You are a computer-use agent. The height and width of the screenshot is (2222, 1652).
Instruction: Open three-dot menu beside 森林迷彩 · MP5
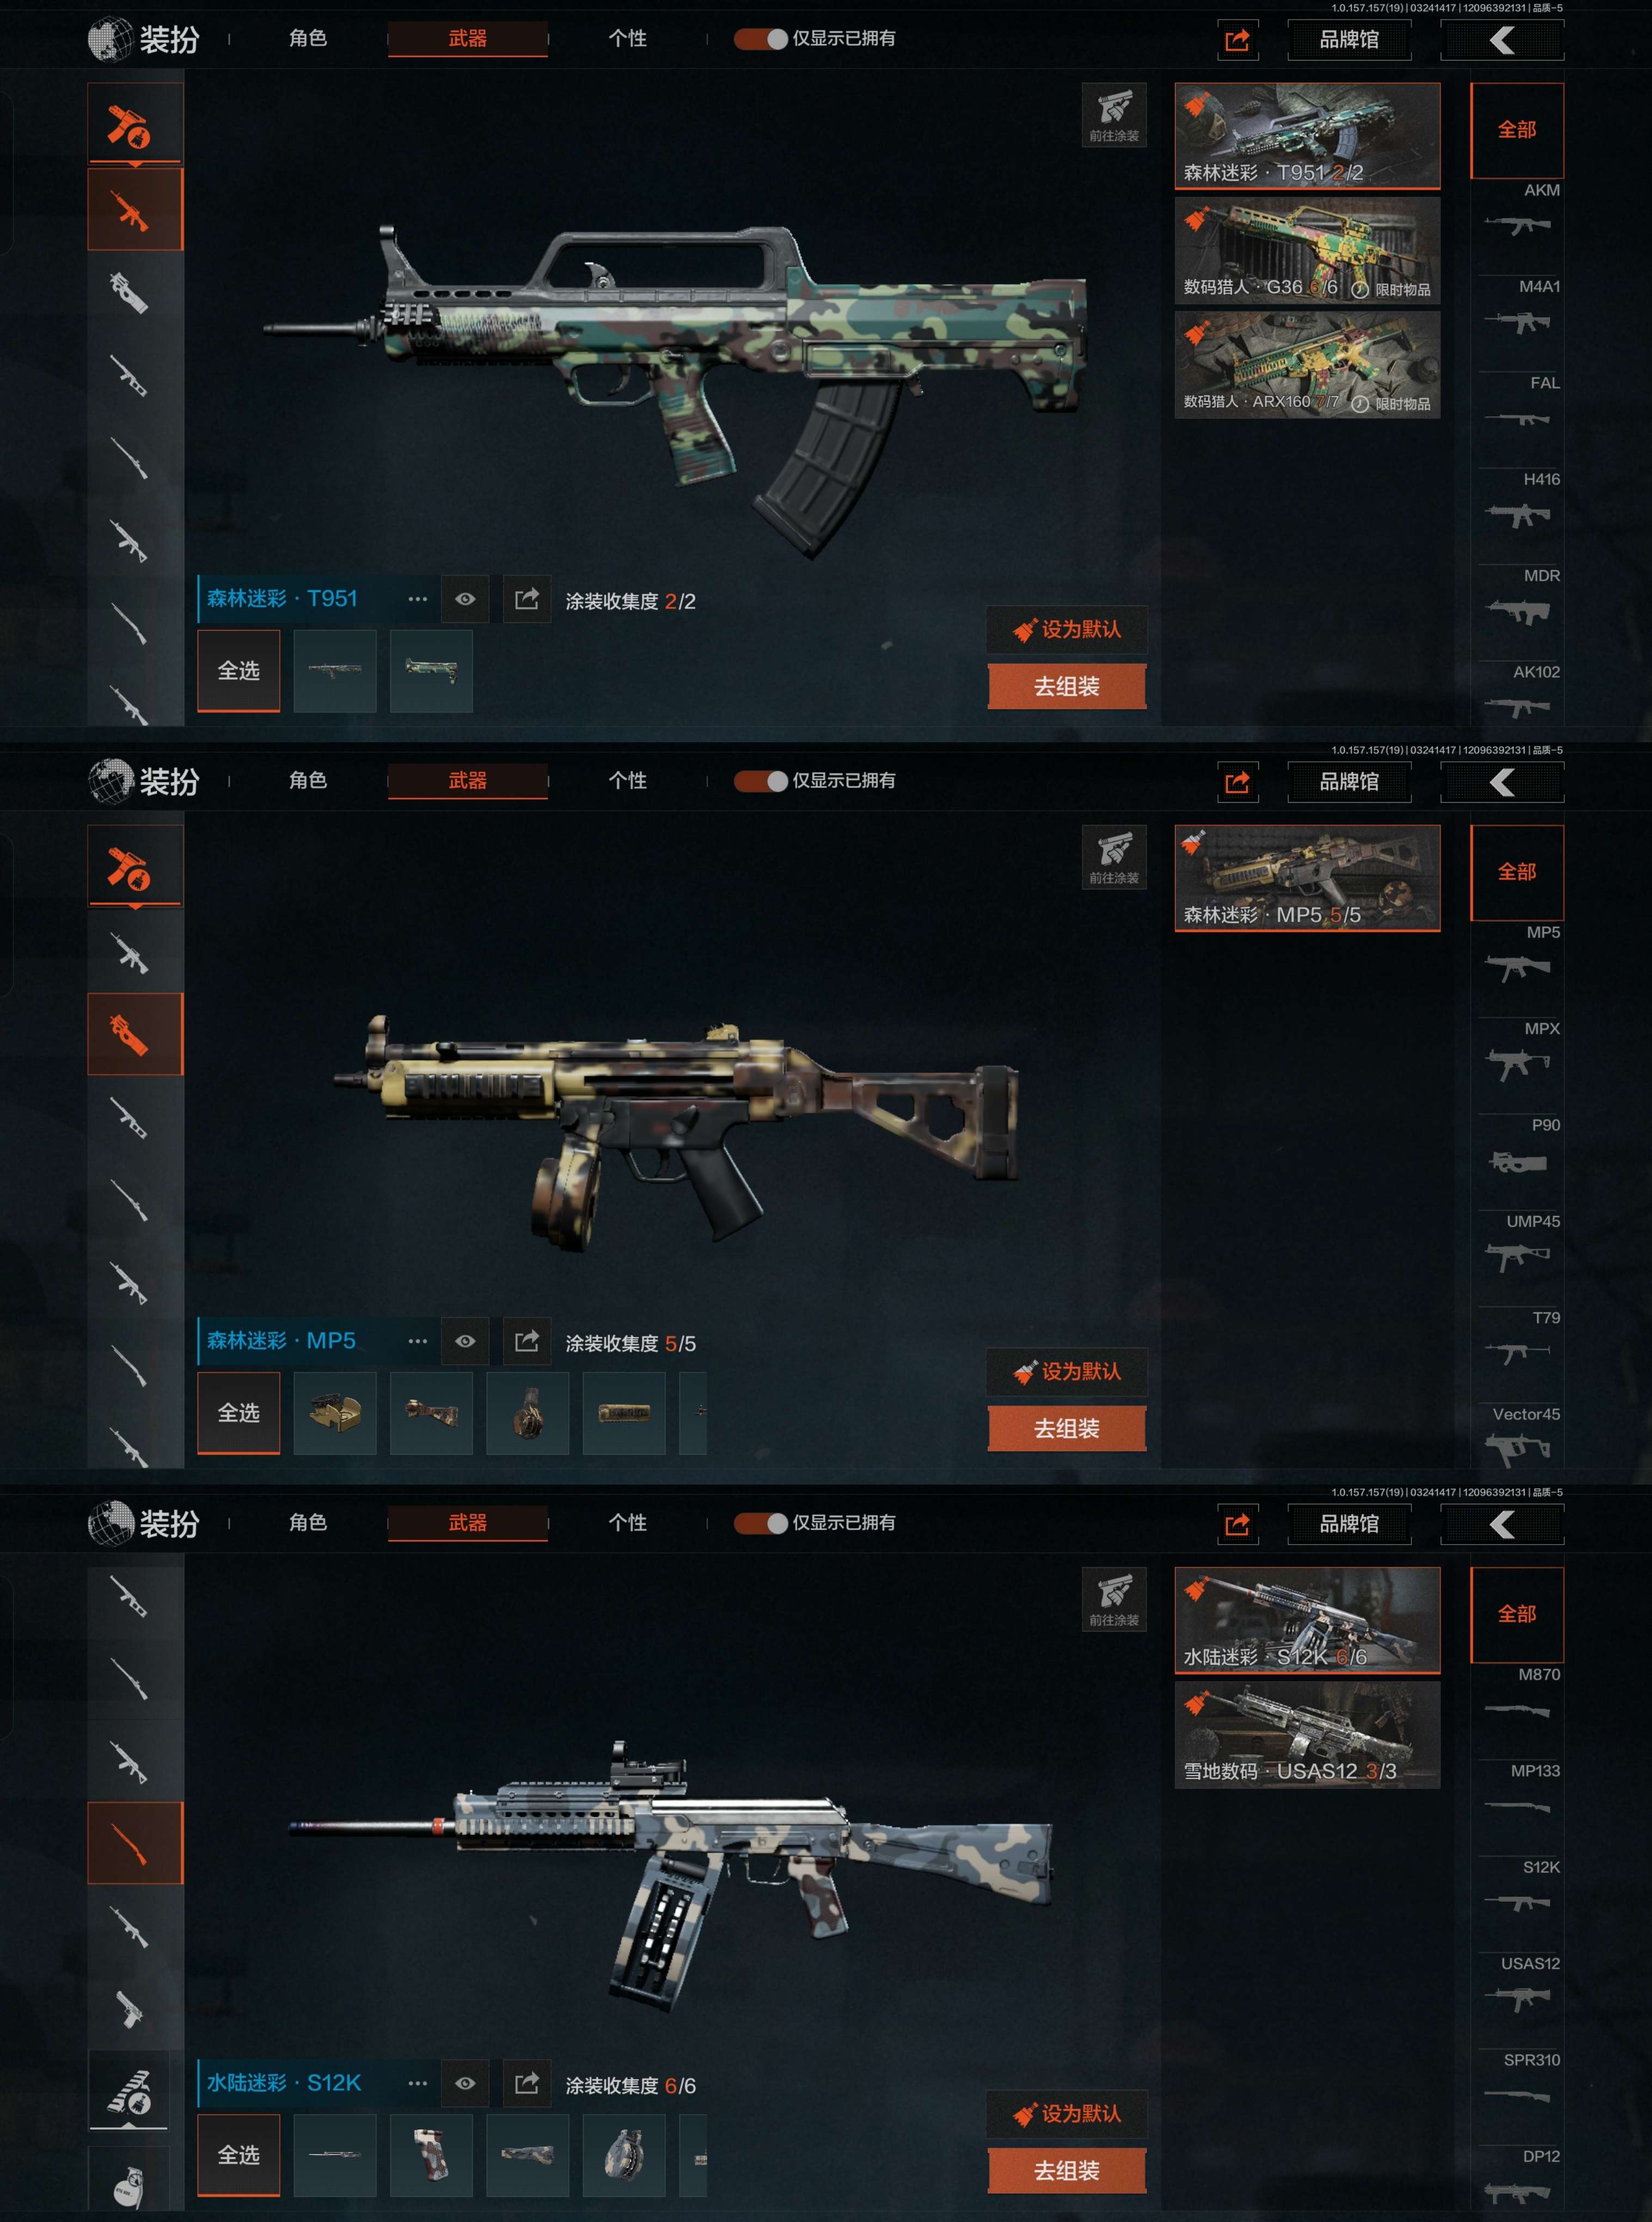[418, 1341]
